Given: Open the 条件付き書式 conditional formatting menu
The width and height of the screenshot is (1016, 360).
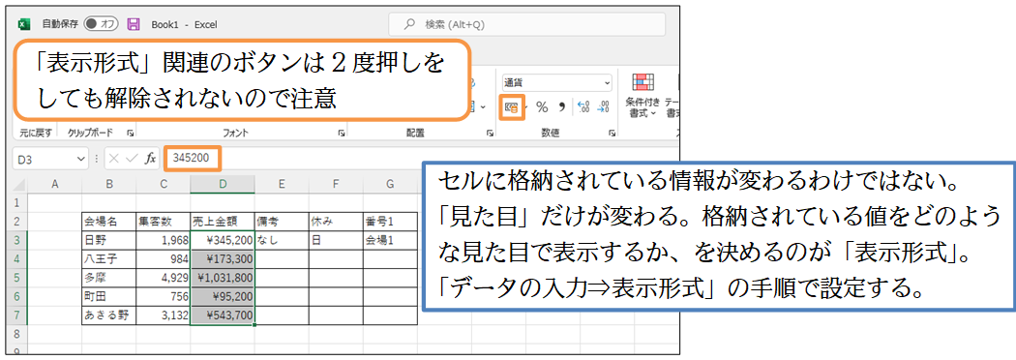Looking at the screenshot, I should pyautogui.click(x=642, y=95).
